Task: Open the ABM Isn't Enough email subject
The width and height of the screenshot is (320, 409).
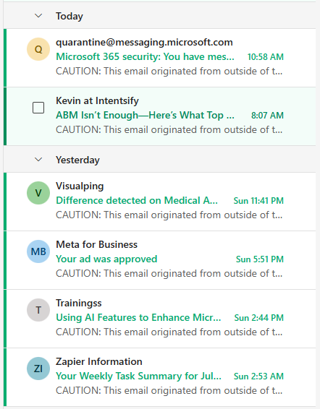Action: [x=145, y=115]
